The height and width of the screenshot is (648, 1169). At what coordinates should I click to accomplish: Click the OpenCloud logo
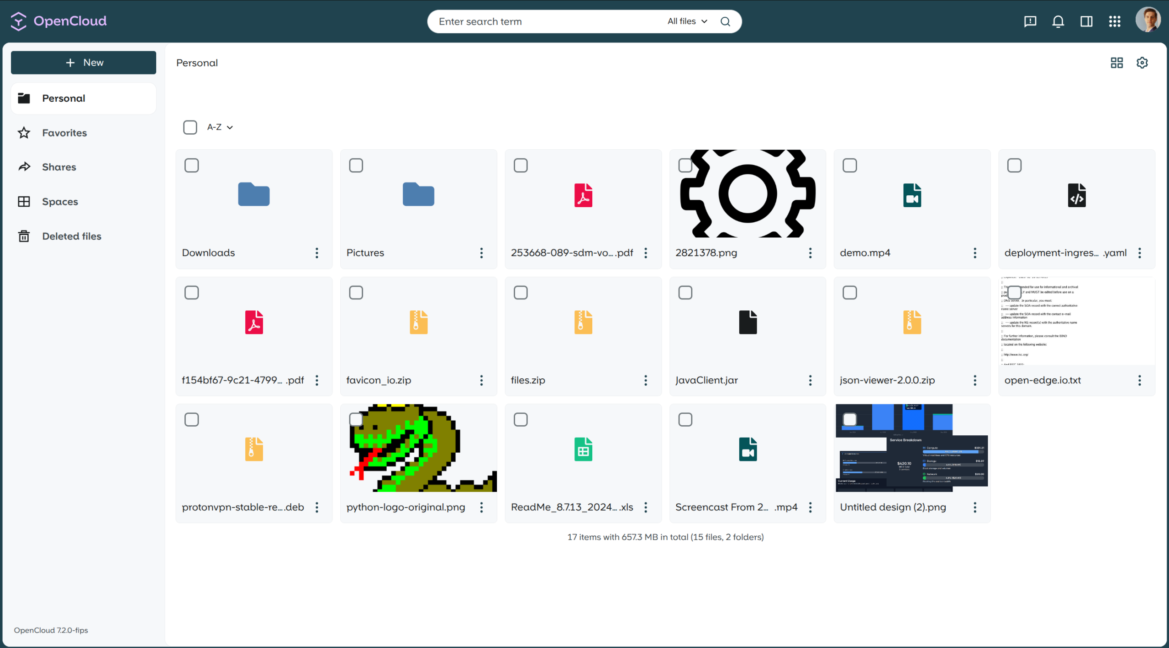(58, 21)
